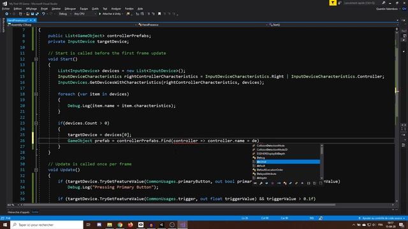Collapse the if devices.Count block outline
Image resolution: width=408 pixels, height=229 pixels.
click(36, 123)
